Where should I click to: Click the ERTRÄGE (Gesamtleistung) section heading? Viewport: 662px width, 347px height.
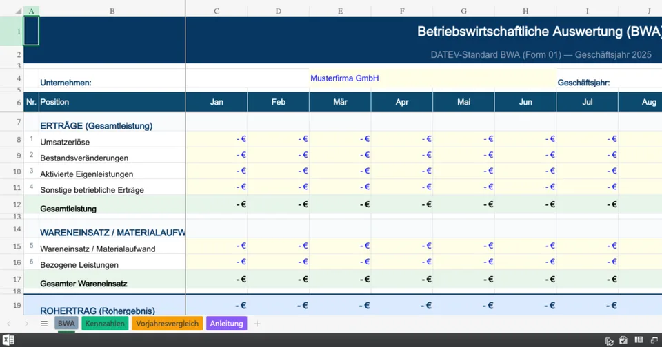pos(97,125)
